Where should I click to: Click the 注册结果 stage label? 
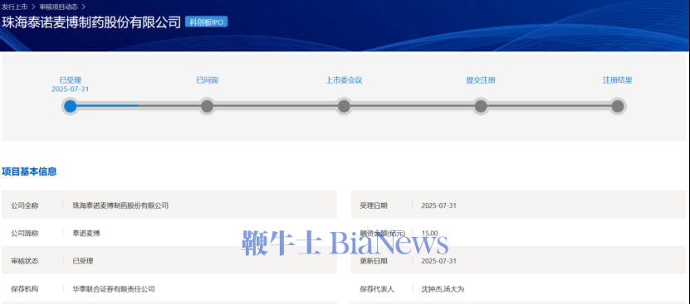[618, 80]
